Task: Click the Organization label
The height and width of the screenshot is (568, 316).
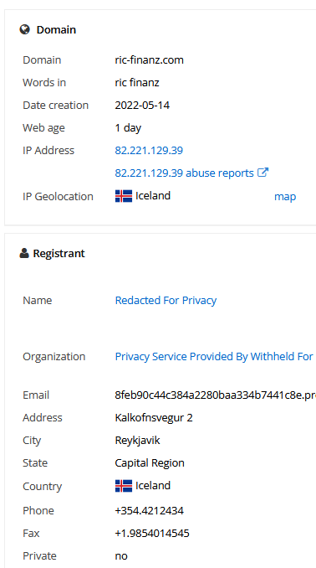Action: tap(54, 357)
